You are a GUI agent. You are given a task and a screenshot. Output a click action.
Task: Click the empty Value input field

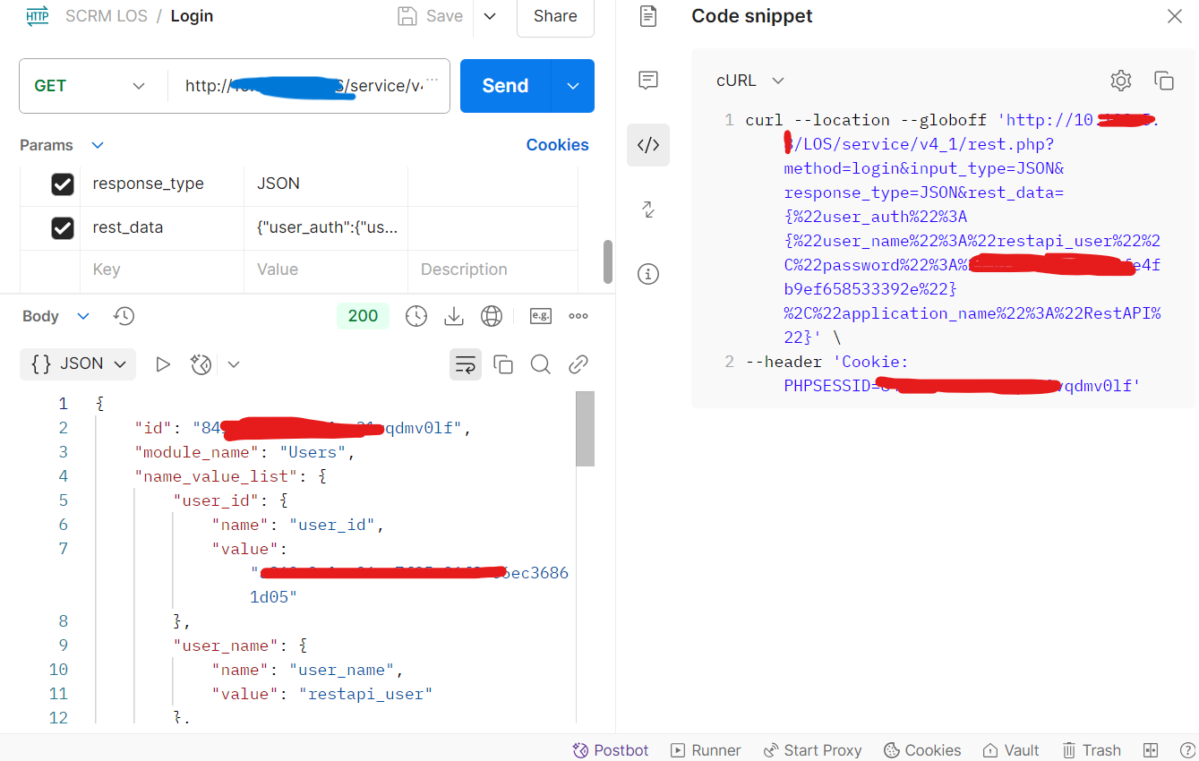pos(326,269)
